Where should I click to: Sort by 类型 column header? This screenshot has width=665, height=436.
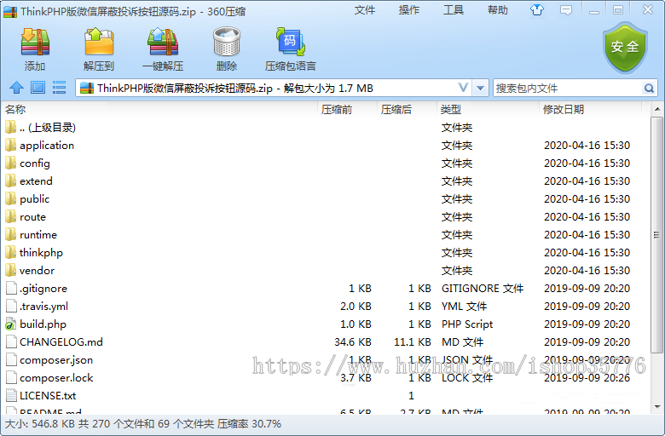450,109
